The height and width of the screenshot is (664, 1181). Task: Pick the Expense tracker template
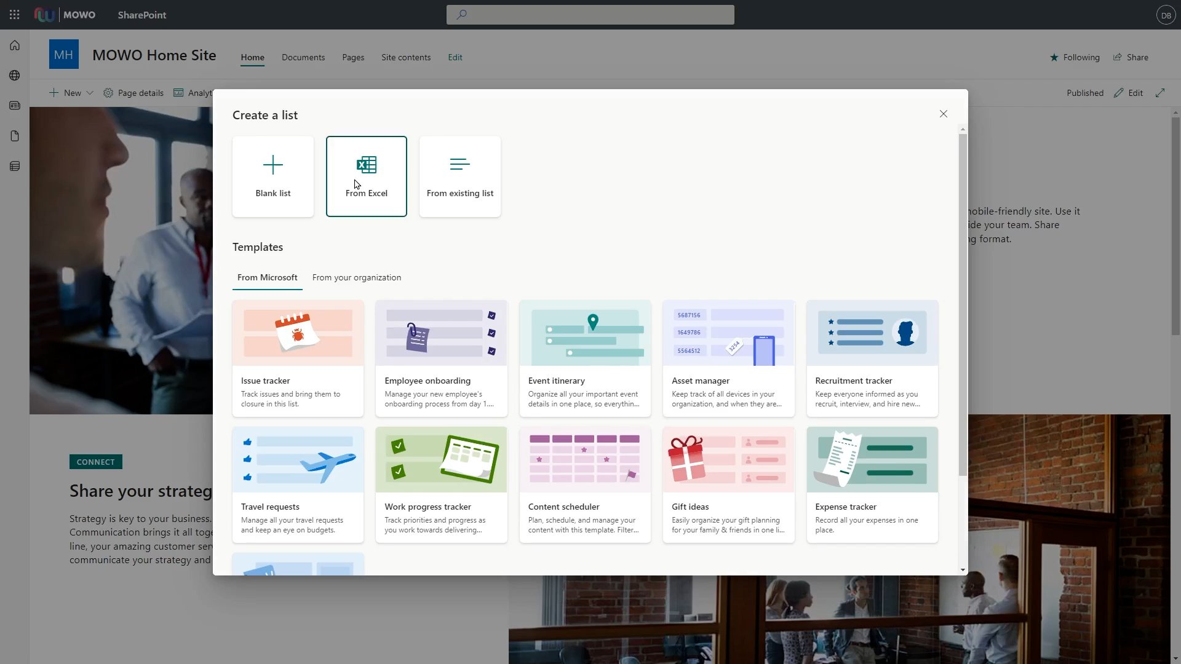tap(872, 484)
